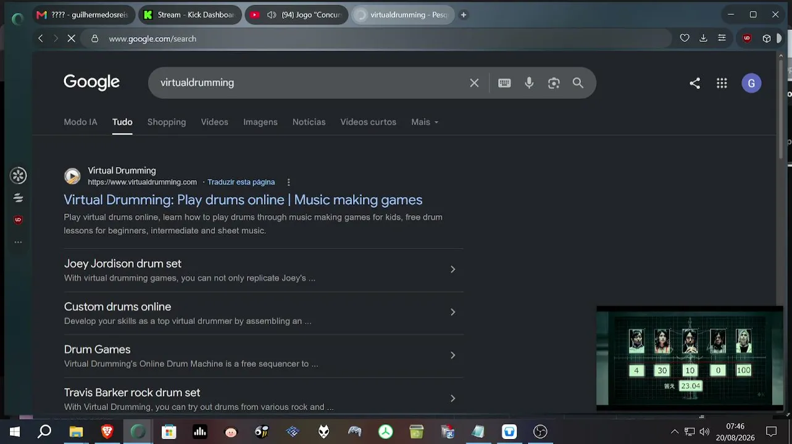The image size is (792, 444).
Task: Click the virtualdrumming search results tab
Action: (x=403, y=15)
